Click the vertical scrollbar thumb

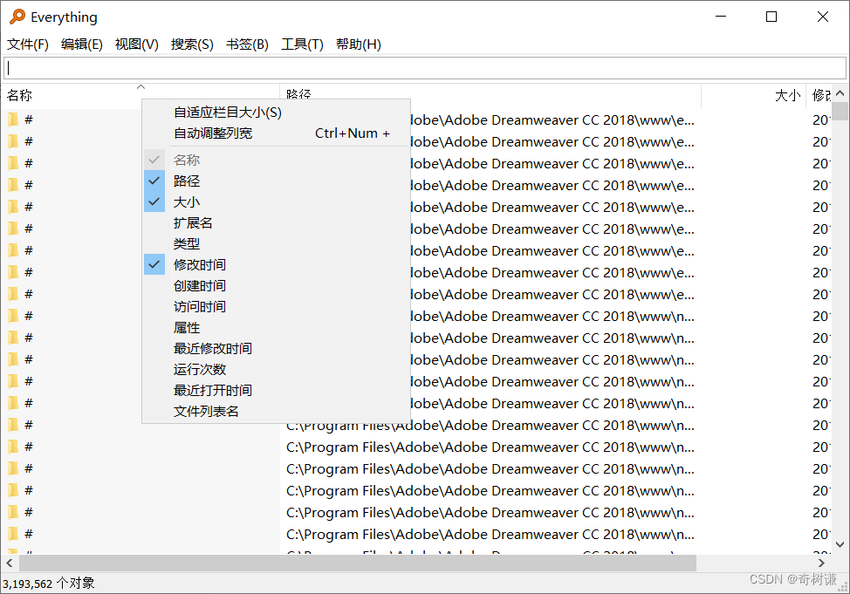840,111
